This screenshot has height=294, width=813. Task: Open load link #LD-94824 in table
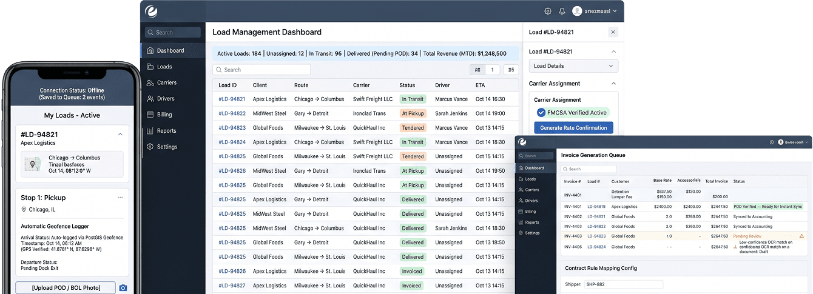coord(232,142)
